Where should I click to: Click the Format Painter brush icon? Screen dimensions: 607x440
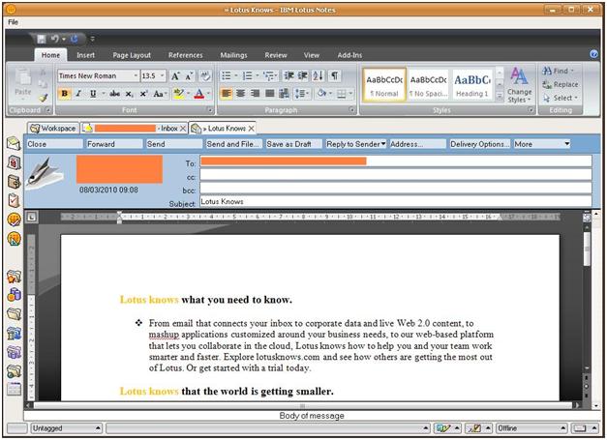44,98
